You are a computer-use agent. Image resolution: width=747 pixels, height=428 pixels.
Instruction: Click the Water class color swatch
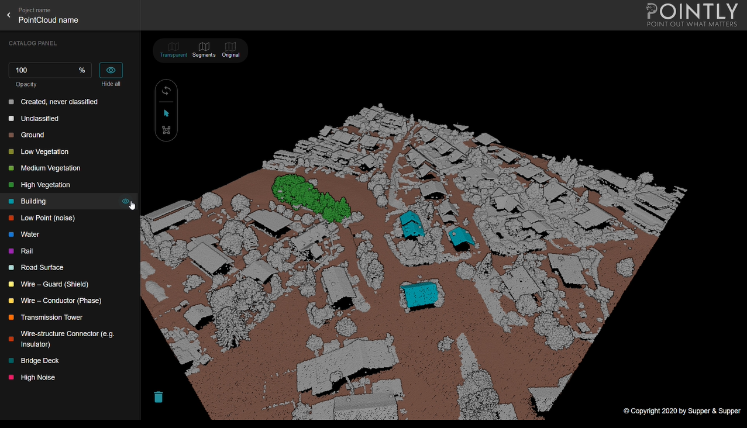pyautogui.click(x=12, y=234)
